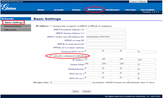Open the Accounts tab
This screenshot has width=163, height=98.
[59, 10]
